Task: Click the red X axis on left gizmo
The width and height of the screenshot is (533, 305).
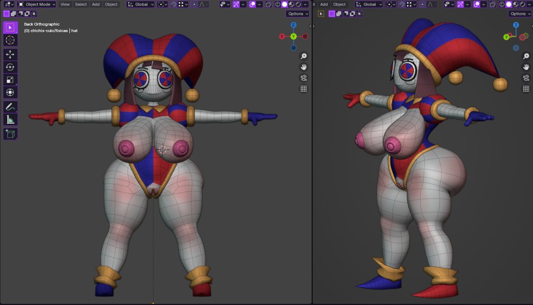Action: click(282, 37)
